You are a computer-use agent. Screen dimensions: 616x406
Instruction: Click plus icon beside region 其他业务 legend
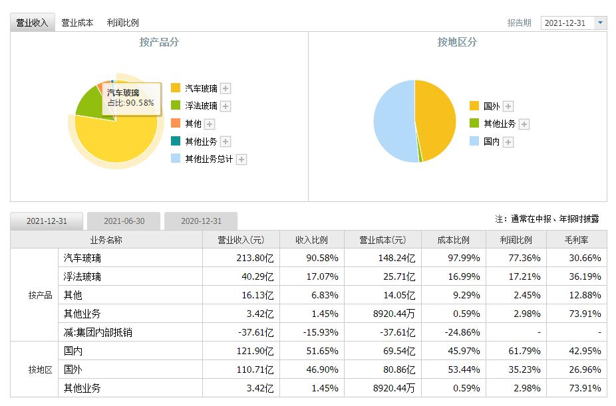(524, 124)
